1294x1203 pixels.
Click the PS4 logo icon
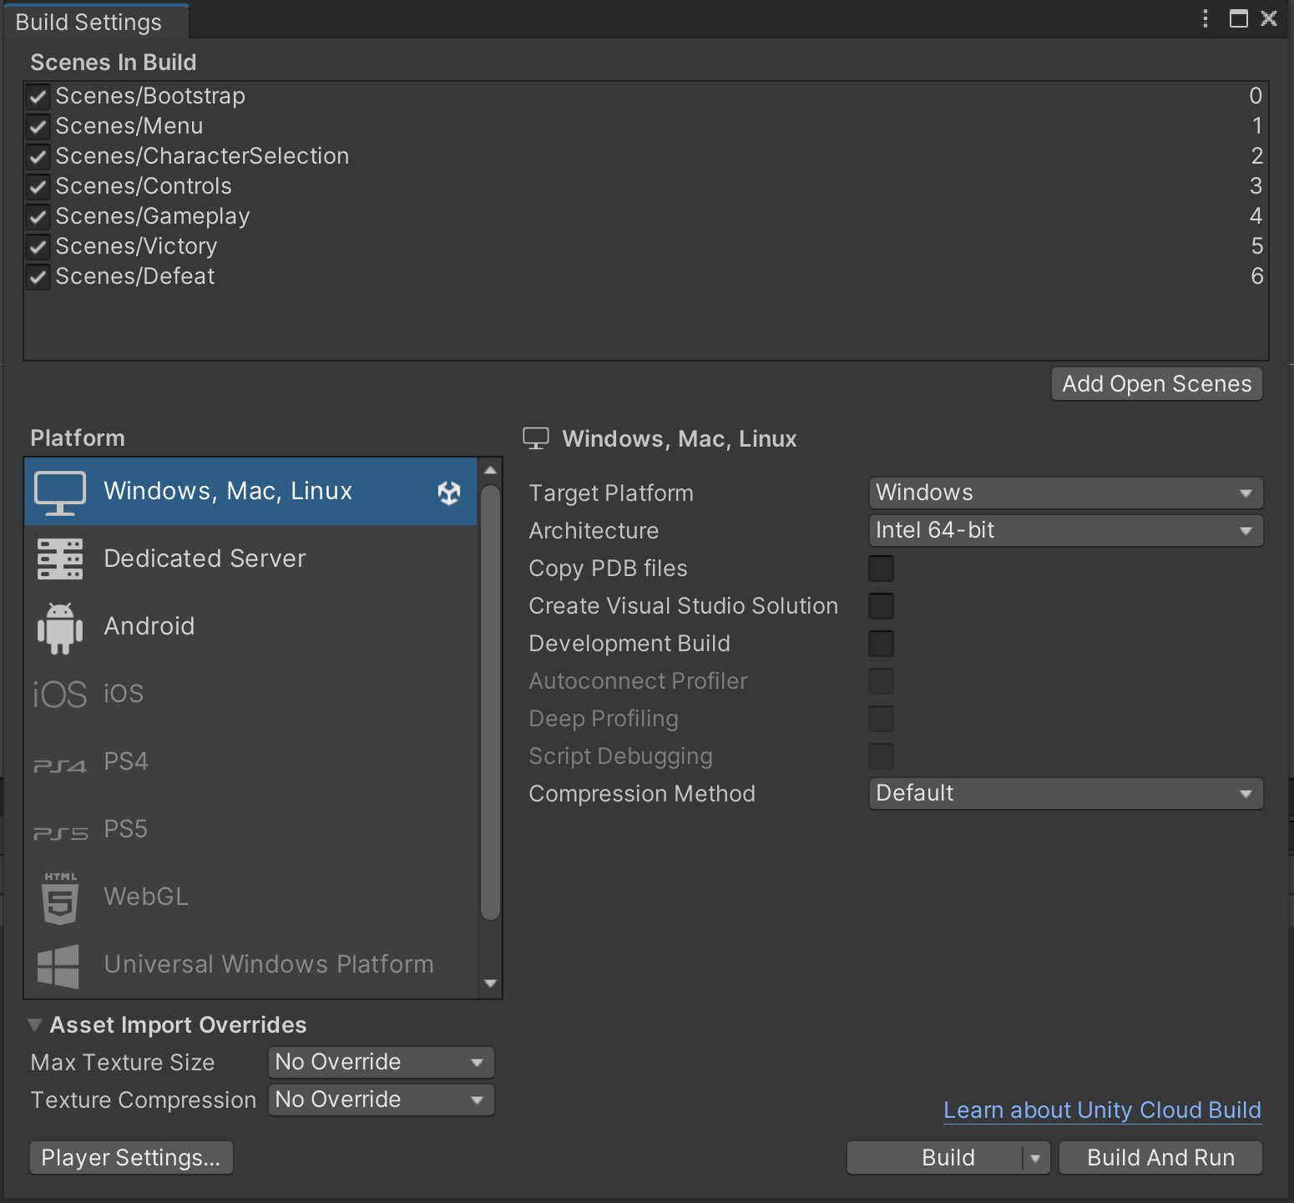coord(60,766)
